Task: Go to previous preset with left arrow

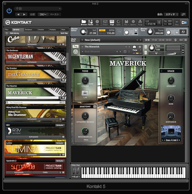Action: coord(18,15)
